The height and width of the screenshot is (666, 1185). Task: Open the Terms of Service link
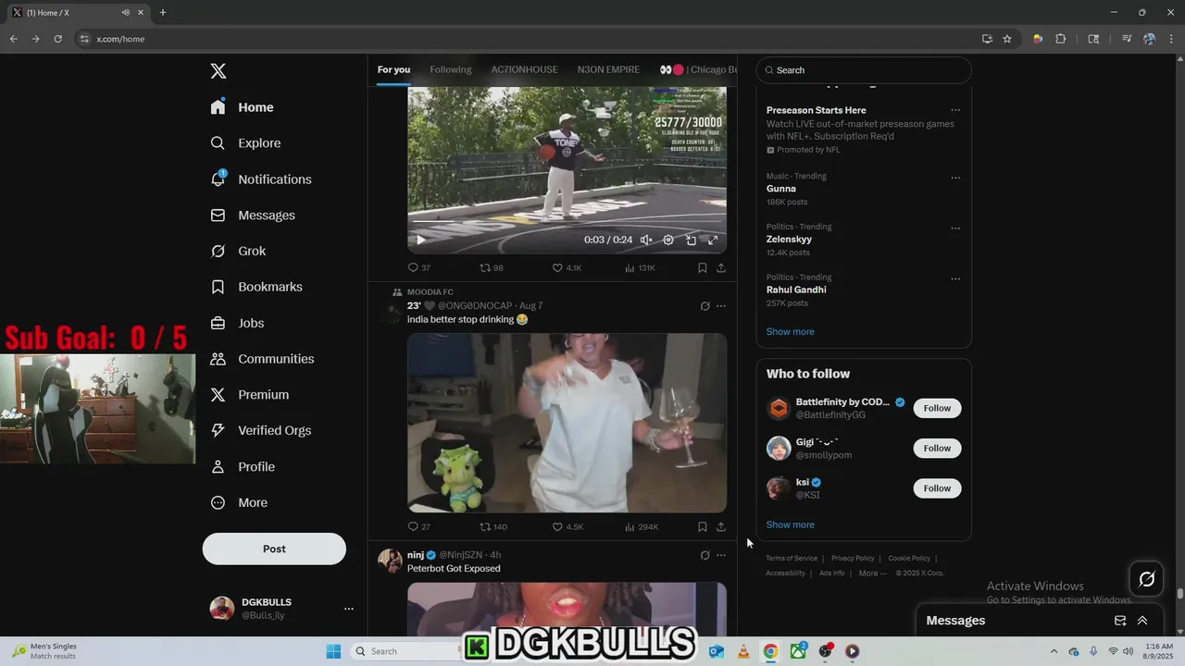pyautogui.click(x=792, y=558)
